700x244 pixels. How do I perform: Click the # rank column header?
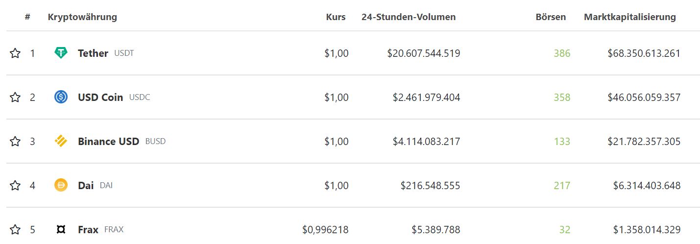27,17
